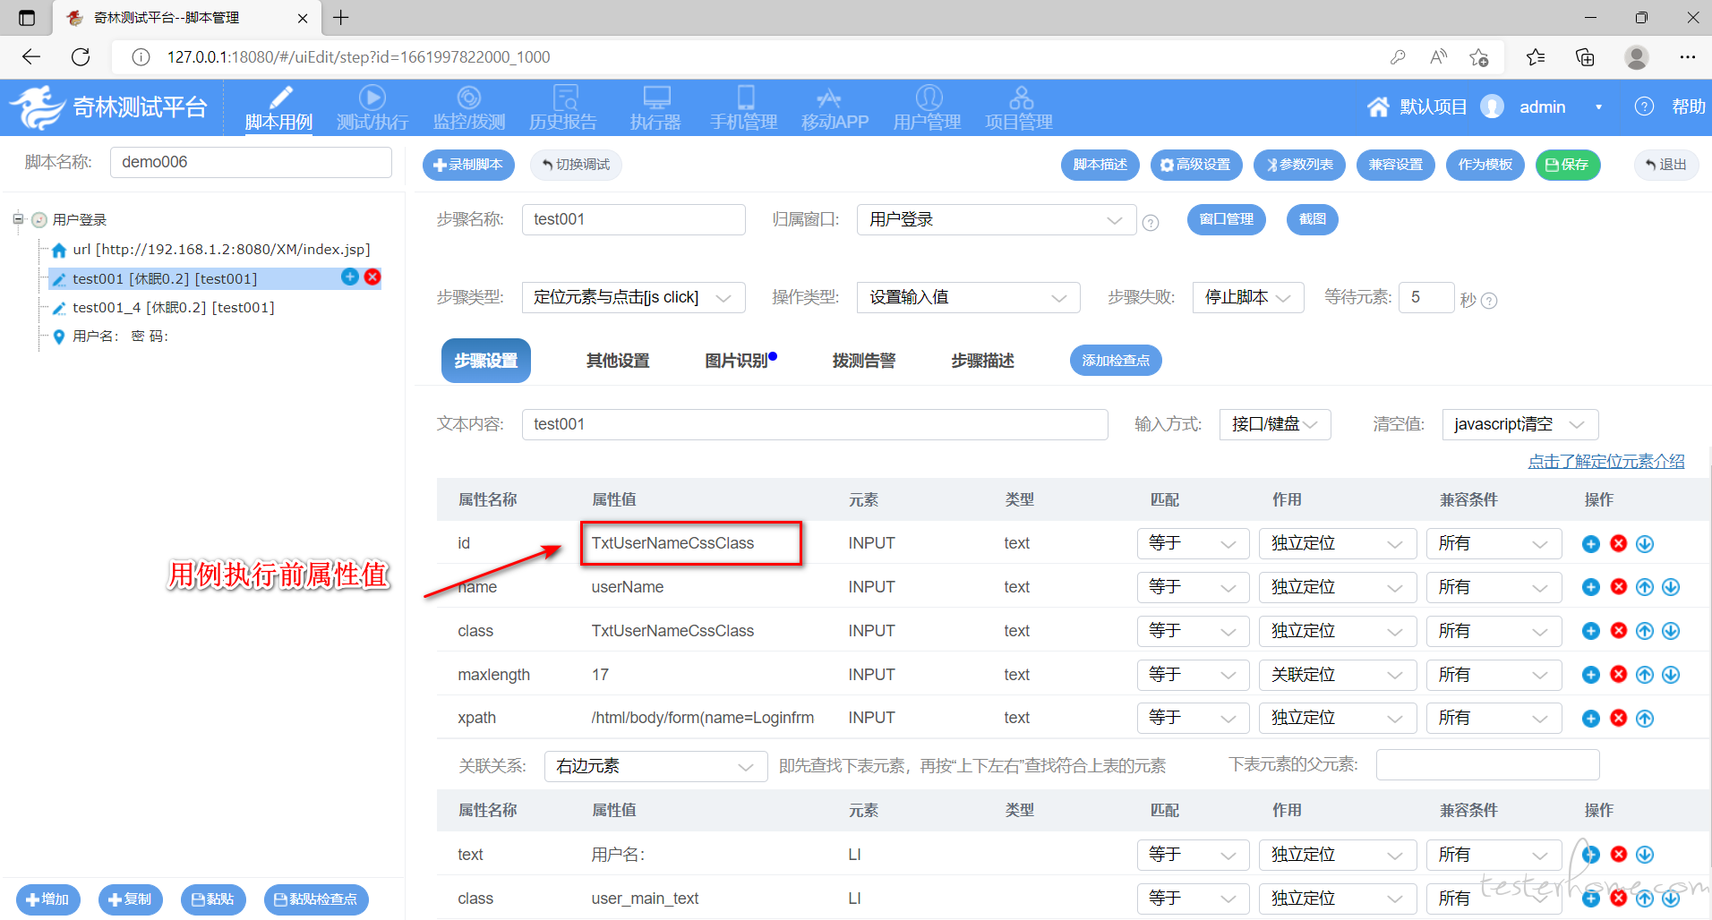1712x920 pixels.
Task: Open the 关联关系 右边元素 dropdown
Action: click(655, 766)
